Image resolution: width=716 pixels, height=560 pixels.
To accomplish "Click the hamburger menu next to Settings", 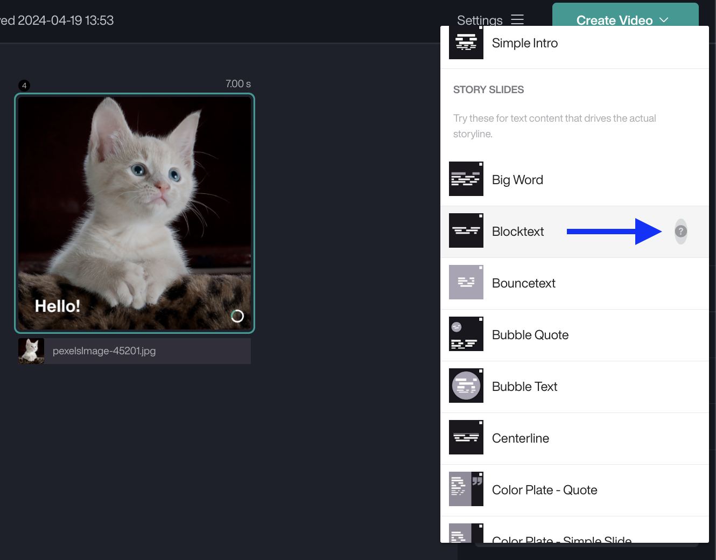I will (517, 20).
